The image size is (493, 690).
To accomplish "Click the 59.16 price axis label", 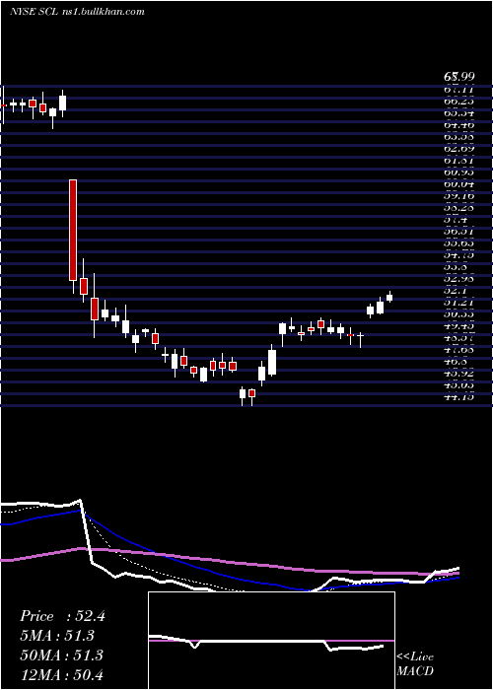I will tap(458, 196).
